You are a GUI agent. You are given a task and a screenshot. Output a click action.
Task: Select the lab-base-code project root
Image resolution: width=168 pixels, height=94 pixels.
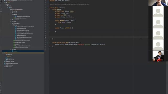tap(23, 1)
